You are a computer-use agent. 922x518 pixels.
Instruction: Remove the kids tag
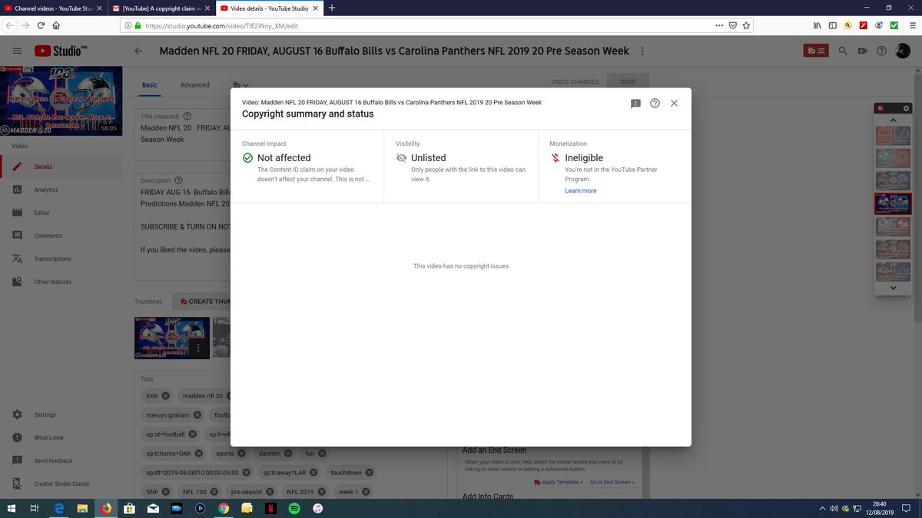click(165, 396)
